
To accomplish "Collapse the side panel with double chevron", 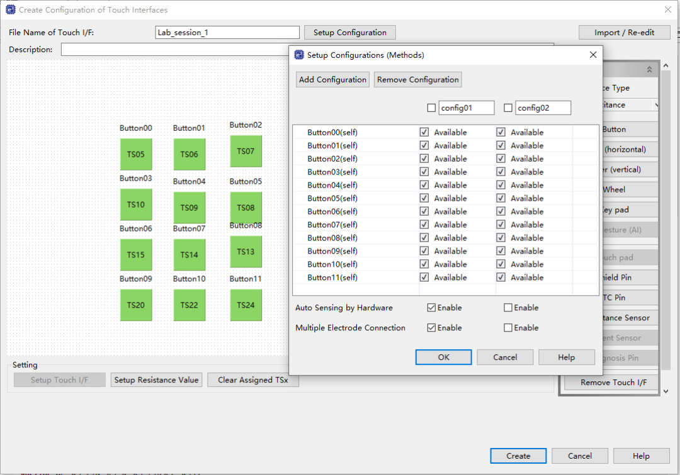I will [649, 69].
